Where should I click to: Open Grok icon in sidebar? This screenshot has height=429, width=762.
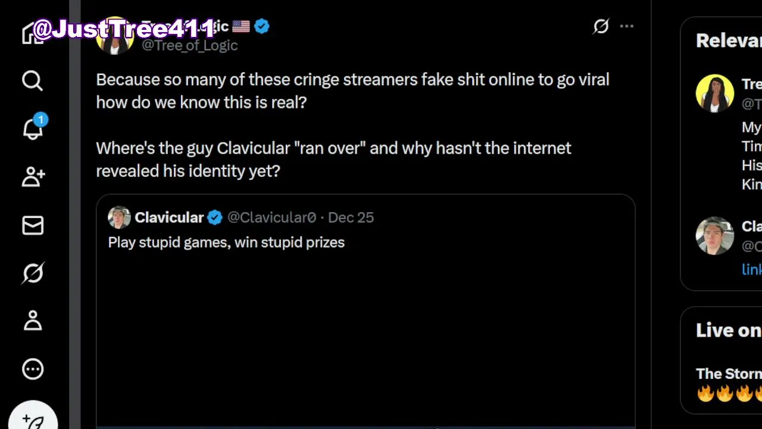click(33, 273)
